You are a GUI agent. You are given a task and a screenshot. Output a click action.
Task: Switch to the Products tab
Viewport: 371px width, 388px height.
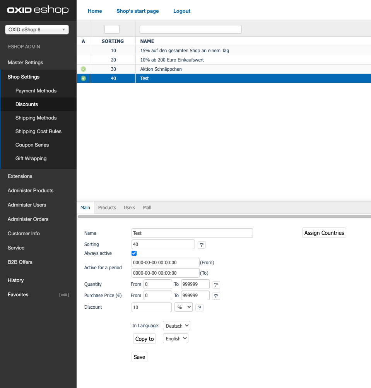click(107, 208)
